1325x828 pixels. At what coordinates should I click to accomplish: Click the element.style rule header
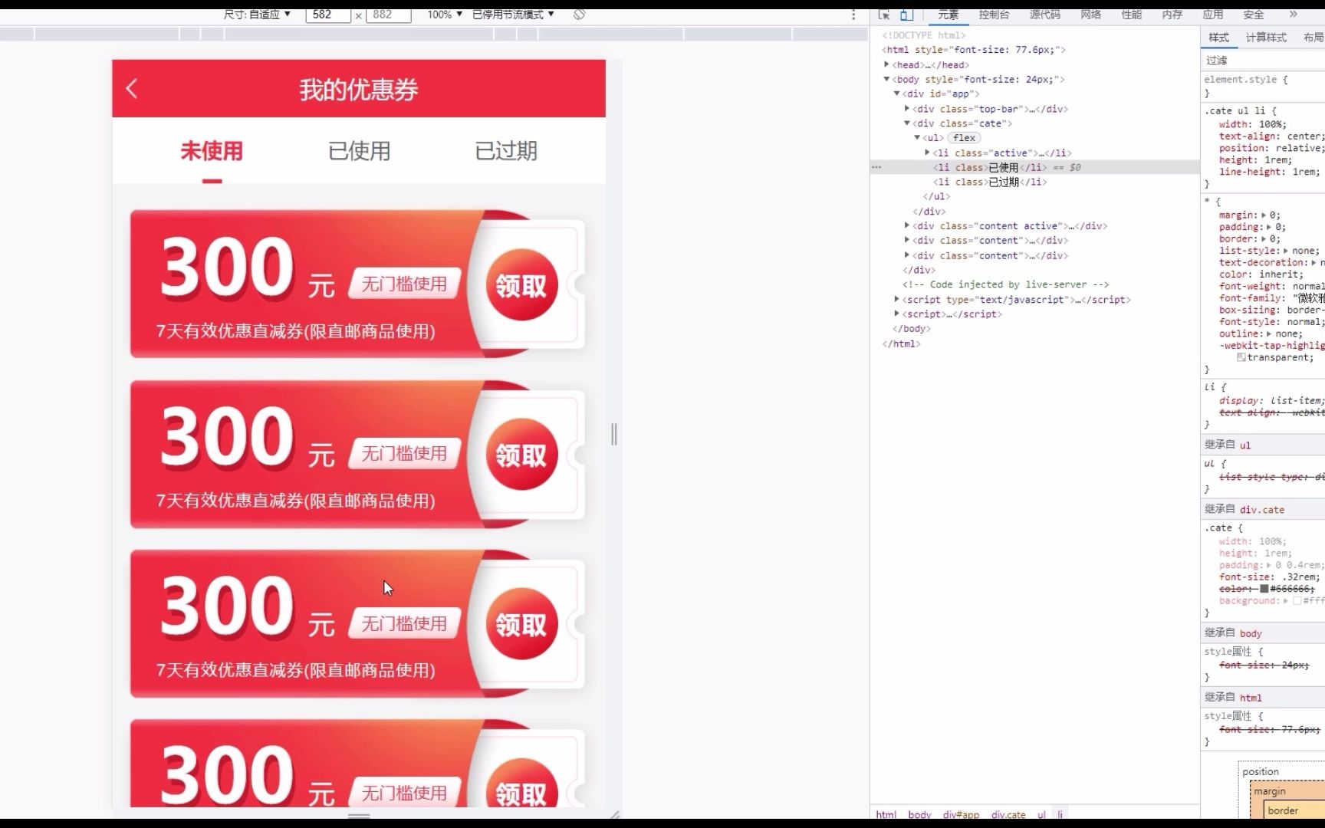point(1246,79)
